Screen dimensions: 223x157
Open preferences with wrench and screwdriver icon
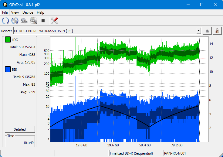coord(54,21)
